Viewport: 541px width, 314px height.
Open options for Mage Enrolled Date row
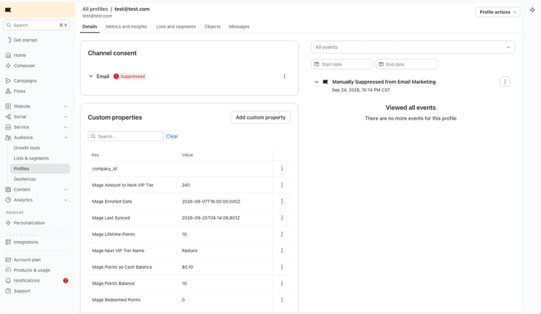coord(282,201)
